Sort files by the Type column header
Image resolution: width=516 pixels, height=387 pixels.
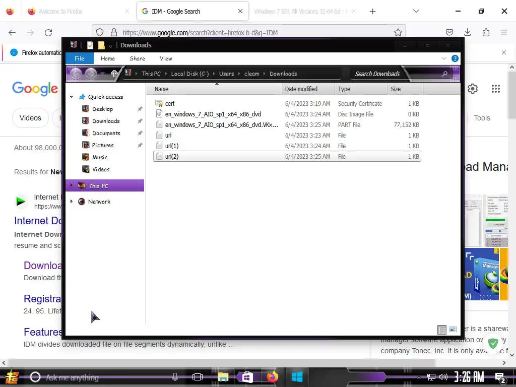(361, 89)
